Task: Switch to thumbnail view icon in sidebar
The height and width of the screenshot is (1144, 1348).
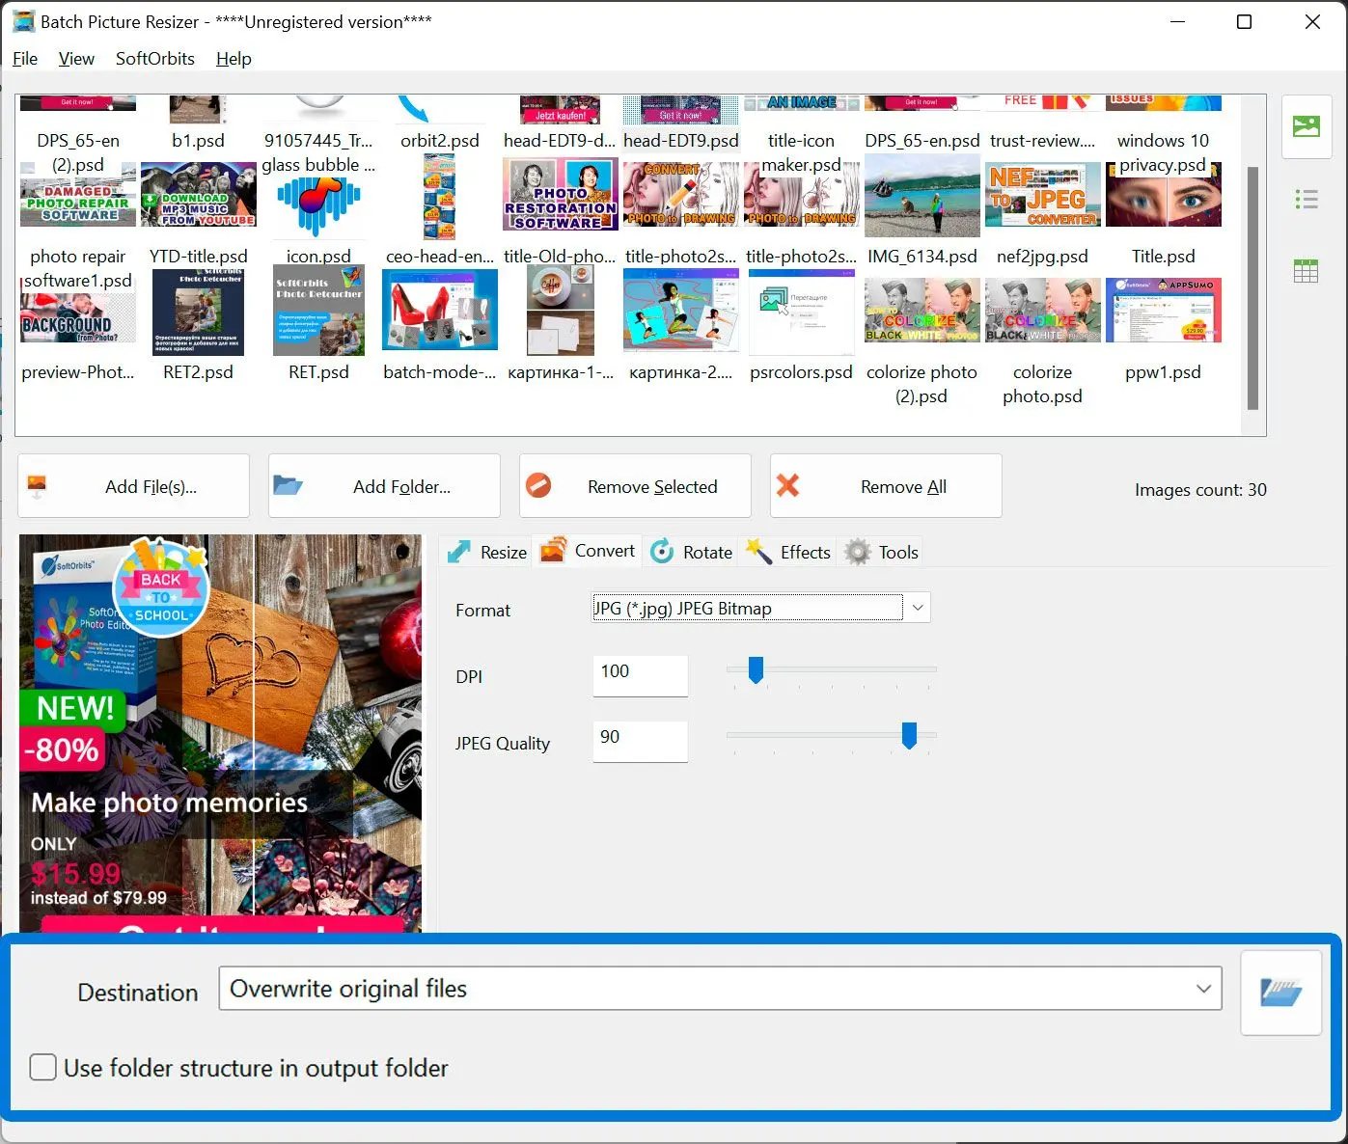Action: click(x=1306, y=126)
